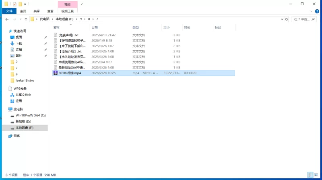Screen dimensions: 322x180
Task: Click the forward navigation arrow
Action: click(14, 19)
